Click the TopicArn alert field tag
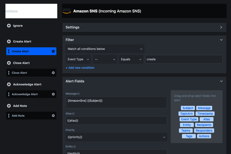 click(186, 114)
